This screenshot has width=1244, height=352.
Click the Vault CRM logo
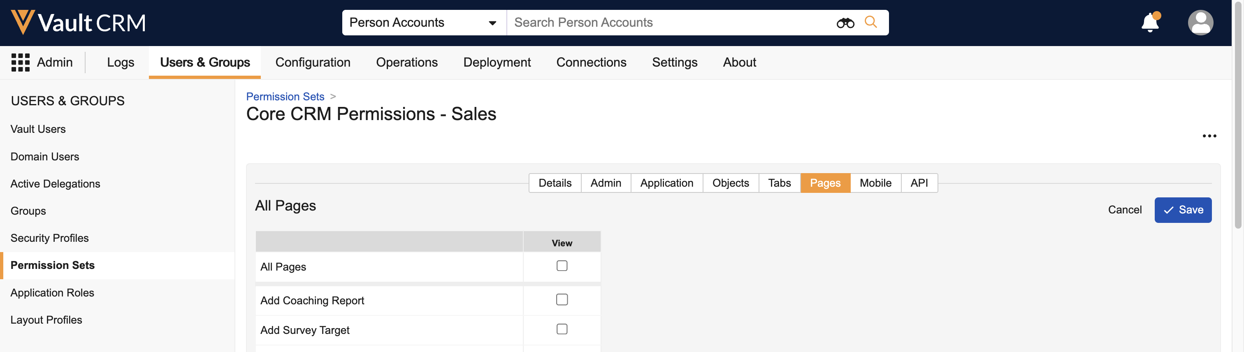click(x=78, y=23)
